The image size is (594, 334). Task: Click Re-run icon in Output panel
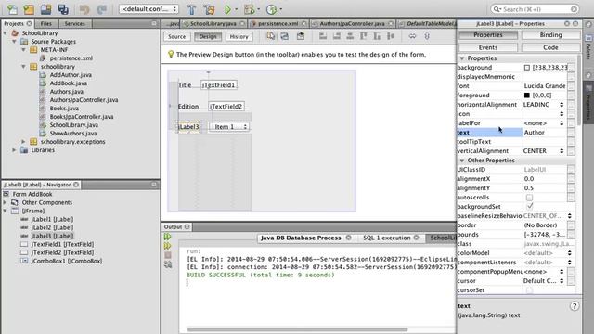(x=167, y=237)
